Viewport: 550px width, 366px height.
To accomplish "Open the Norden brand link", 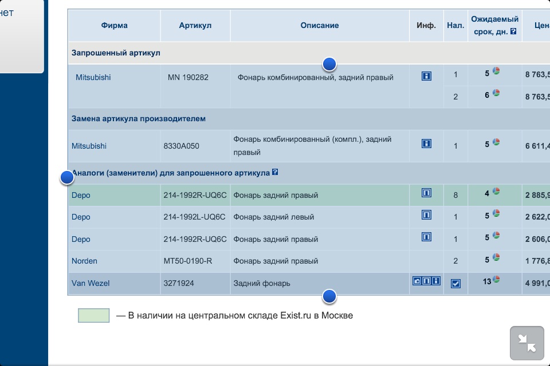I will (84, 261).
